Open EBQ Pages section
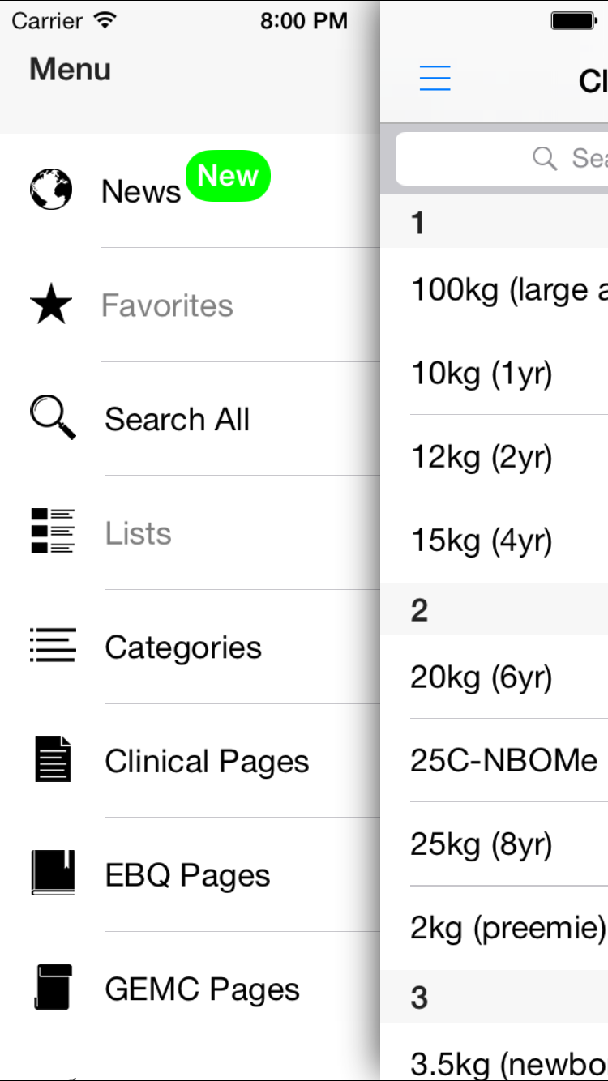608x1081 pixels. (187, 875)
